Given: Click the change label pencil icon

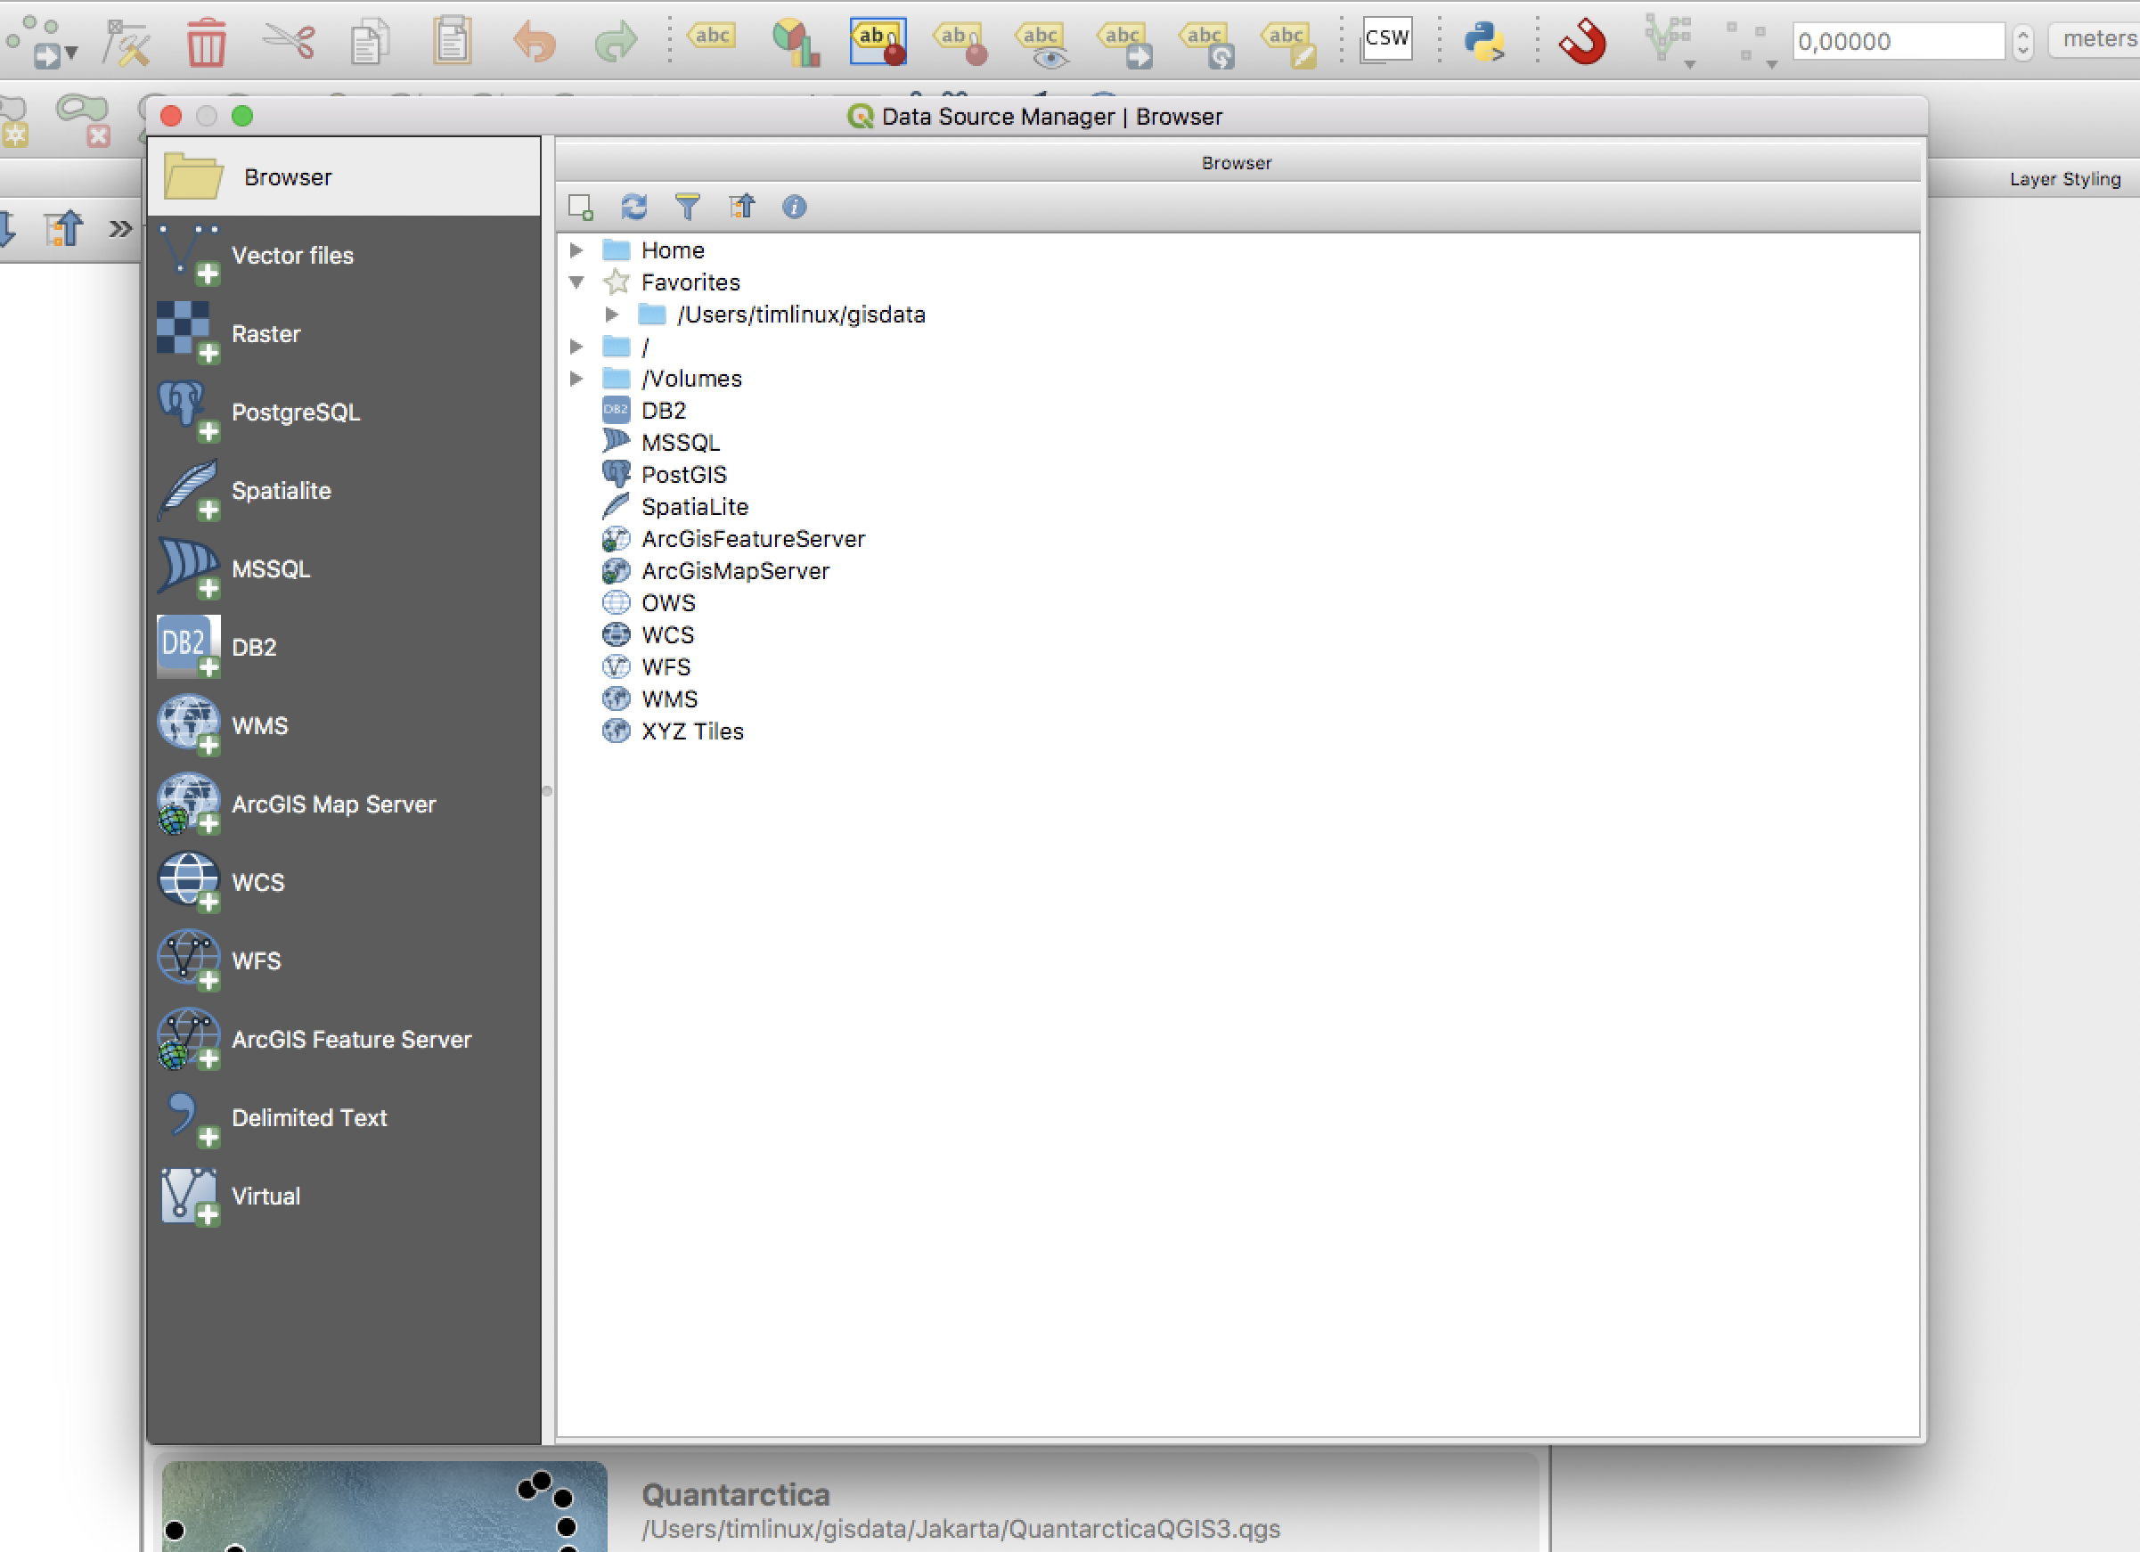Looking at the screenshot, I should (1289, 45).
